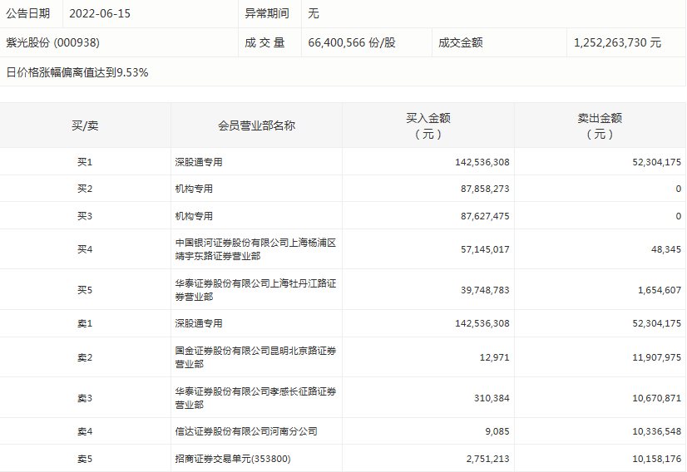Viewport: 687px width, 472px height.
Task: Select the sell amount 48,345
Action: click(666, 249)
